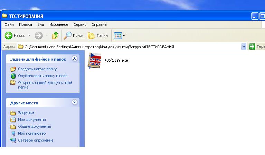Collapse the 'Задачи для файлов и папок' panel
The height and width of the screenshot is (155, 265).
pos(74,59)
